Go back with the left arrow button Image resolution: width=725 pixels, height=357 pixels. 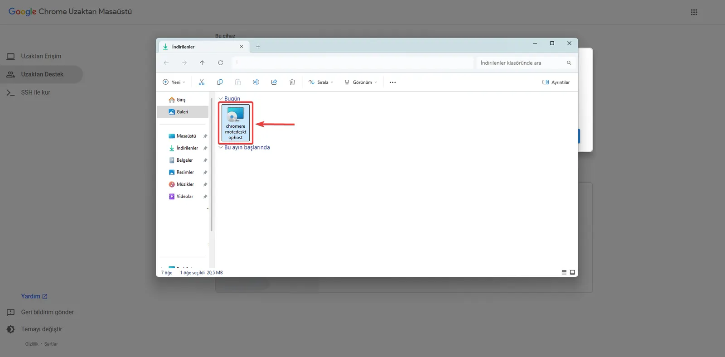tap(166, 63)
